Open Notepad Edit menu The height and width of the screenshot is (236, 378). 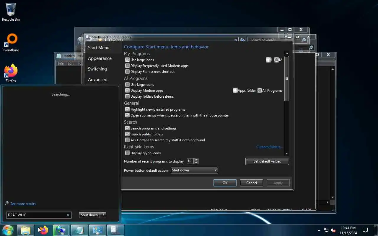(x=71, y=63)
